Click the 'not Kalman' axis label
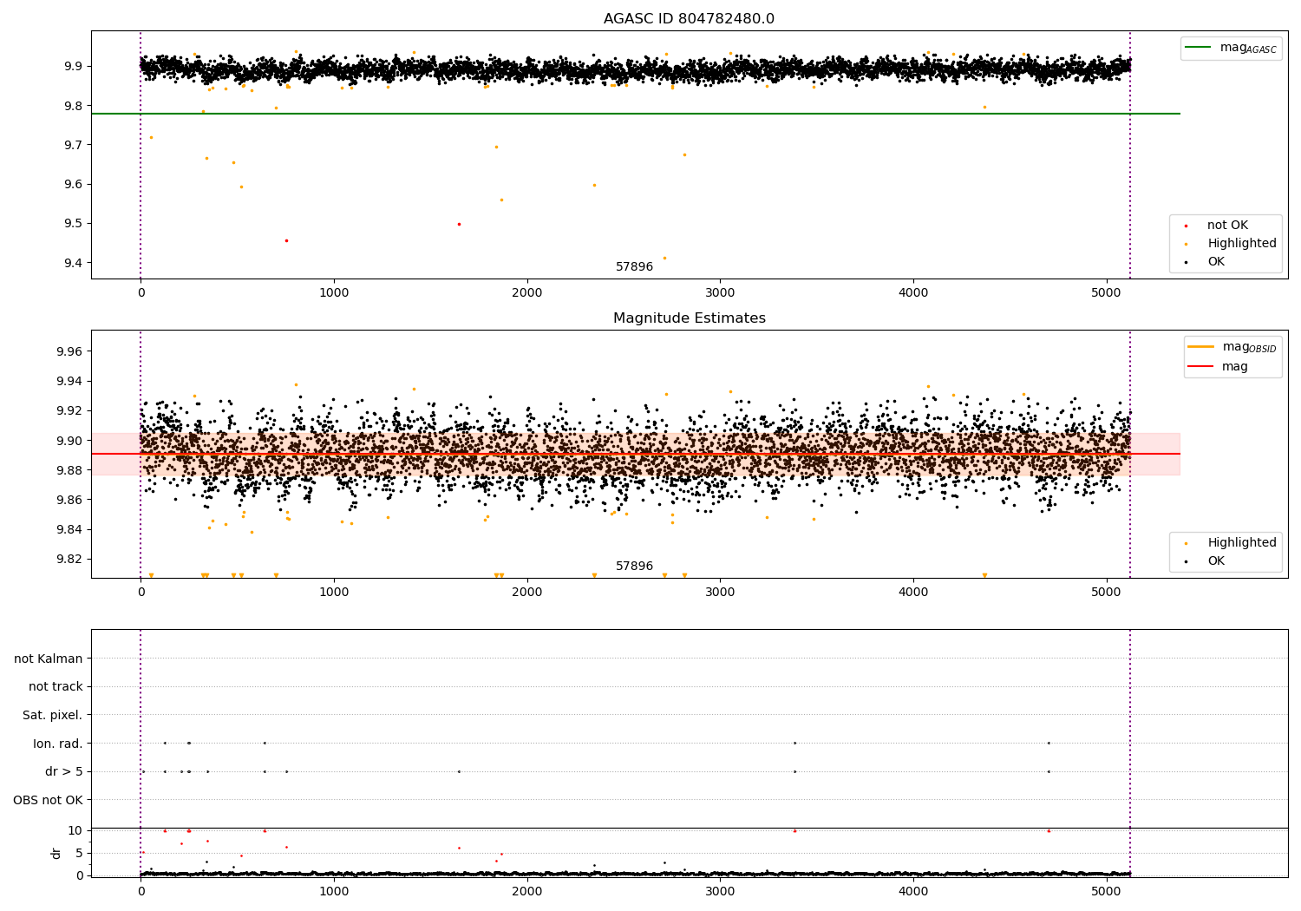 point(49,659)
